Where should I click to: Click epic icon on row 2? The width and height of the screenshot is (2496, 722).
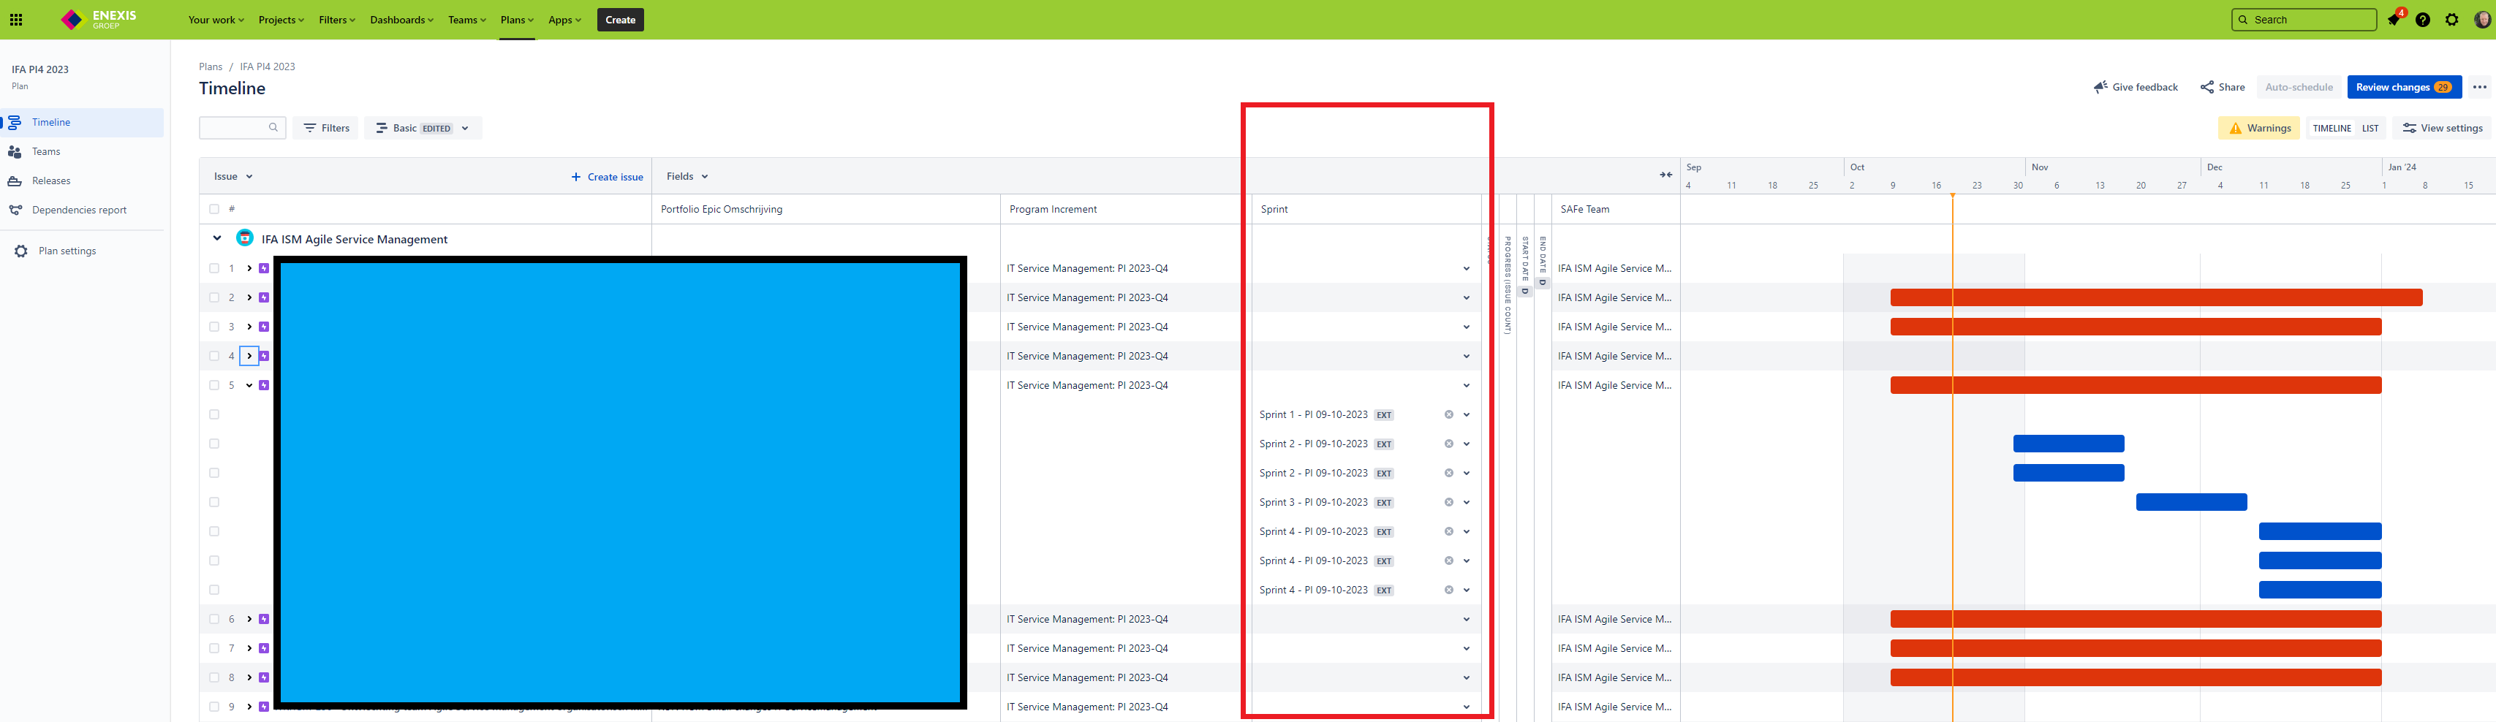click(263, 297)
